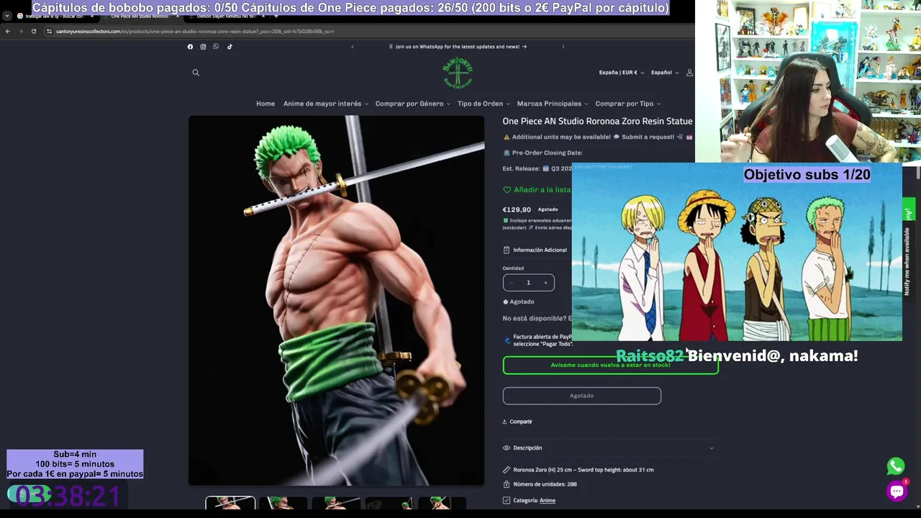Click the Santoryu store logo
This screenshot has height=518, width=921.
[458, 73]
